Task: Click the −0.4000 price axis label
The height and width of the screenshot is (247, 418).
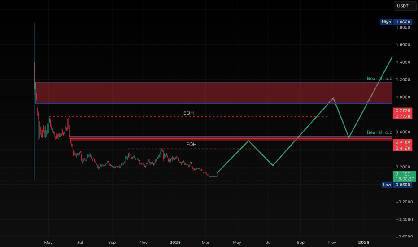Action: pos(404,220)
